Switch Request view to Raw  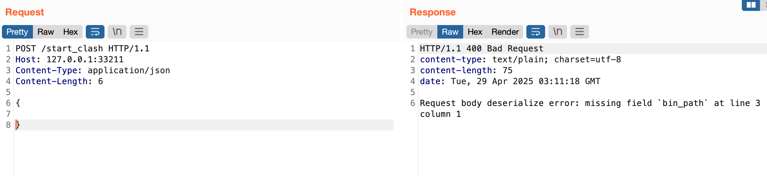tap(45, 32)
